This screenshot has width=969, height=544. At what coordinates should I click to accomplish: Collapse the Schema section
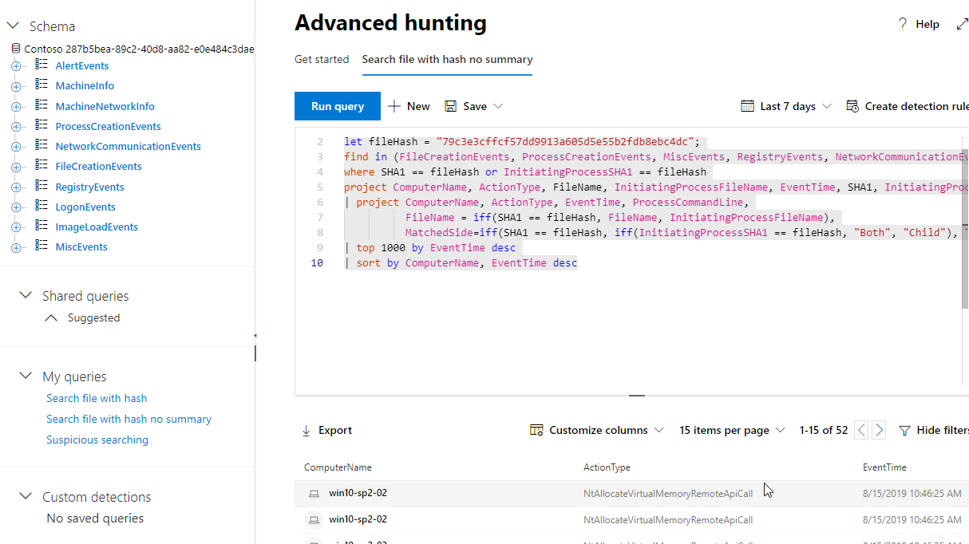pyautogui.click(x=13, y=26)
